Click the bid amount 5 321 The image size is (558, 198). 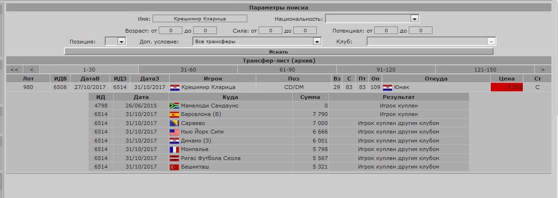pos(320,167)
